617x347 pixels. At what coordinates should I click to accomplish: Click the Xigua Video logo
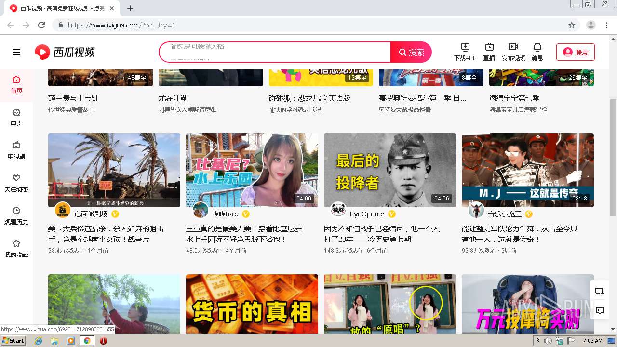[65, 52]
